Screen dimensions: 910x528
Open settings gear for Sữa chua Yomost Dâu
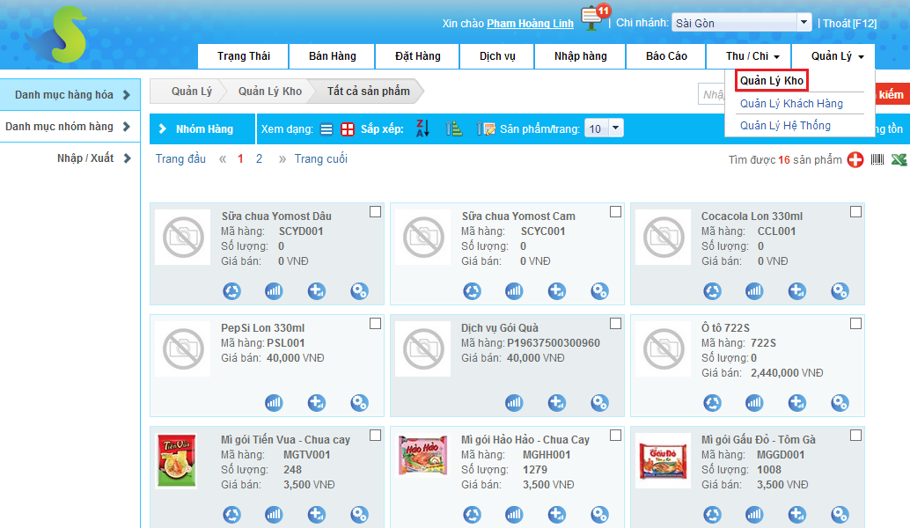359,290
